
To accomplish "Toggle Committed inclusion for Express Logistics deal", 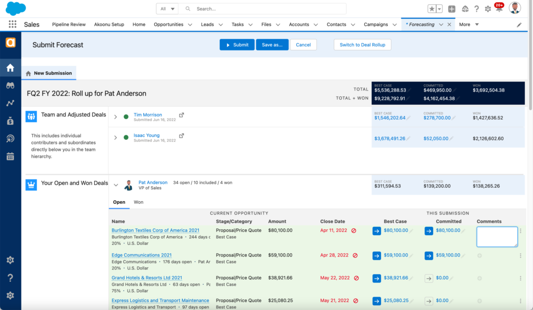I will (428, 301).
